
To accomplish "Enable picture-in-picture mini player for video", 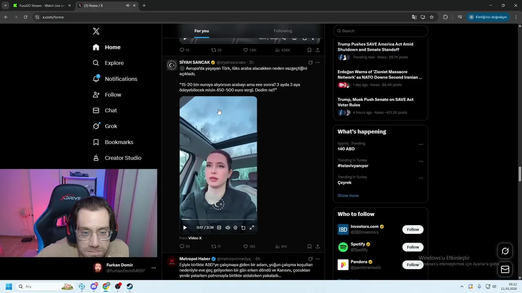I will (x=243, y=228).
